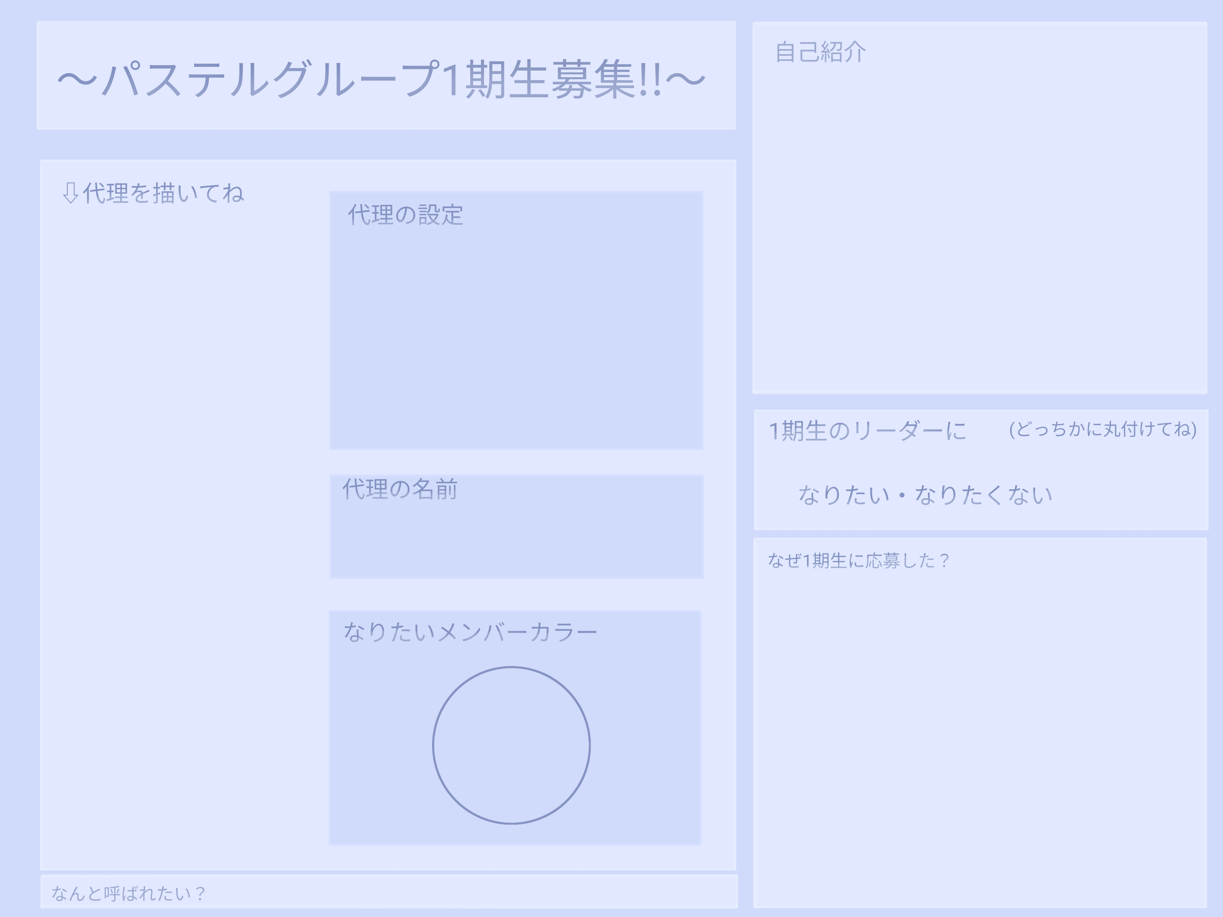Screen dimensions: 1223x917
Task: Click the down arrow before 代理を描いてね
Action: click(x=70, y=193)
